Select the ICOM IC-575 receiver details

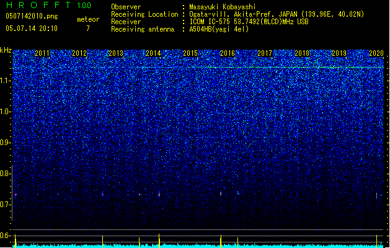coord(249,22)
